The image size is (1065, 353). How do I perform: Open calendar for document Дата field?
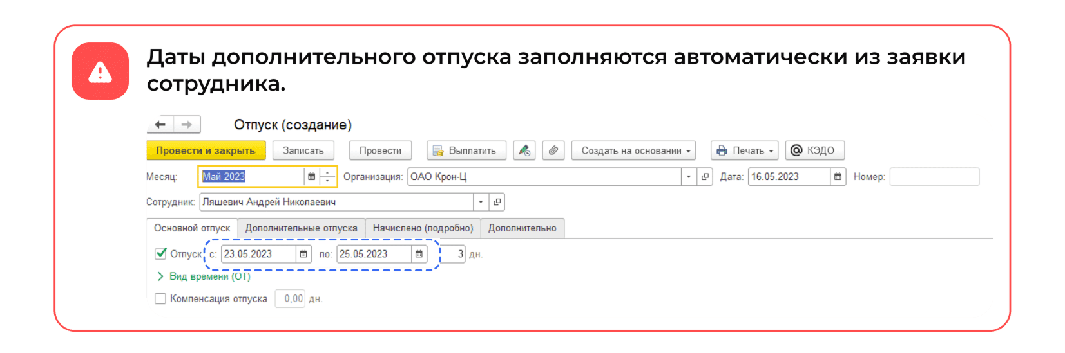coord(838,177)
